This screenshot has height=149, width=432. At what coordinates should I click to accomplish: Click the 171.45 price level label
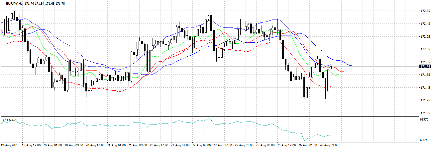tap(425, 88)
